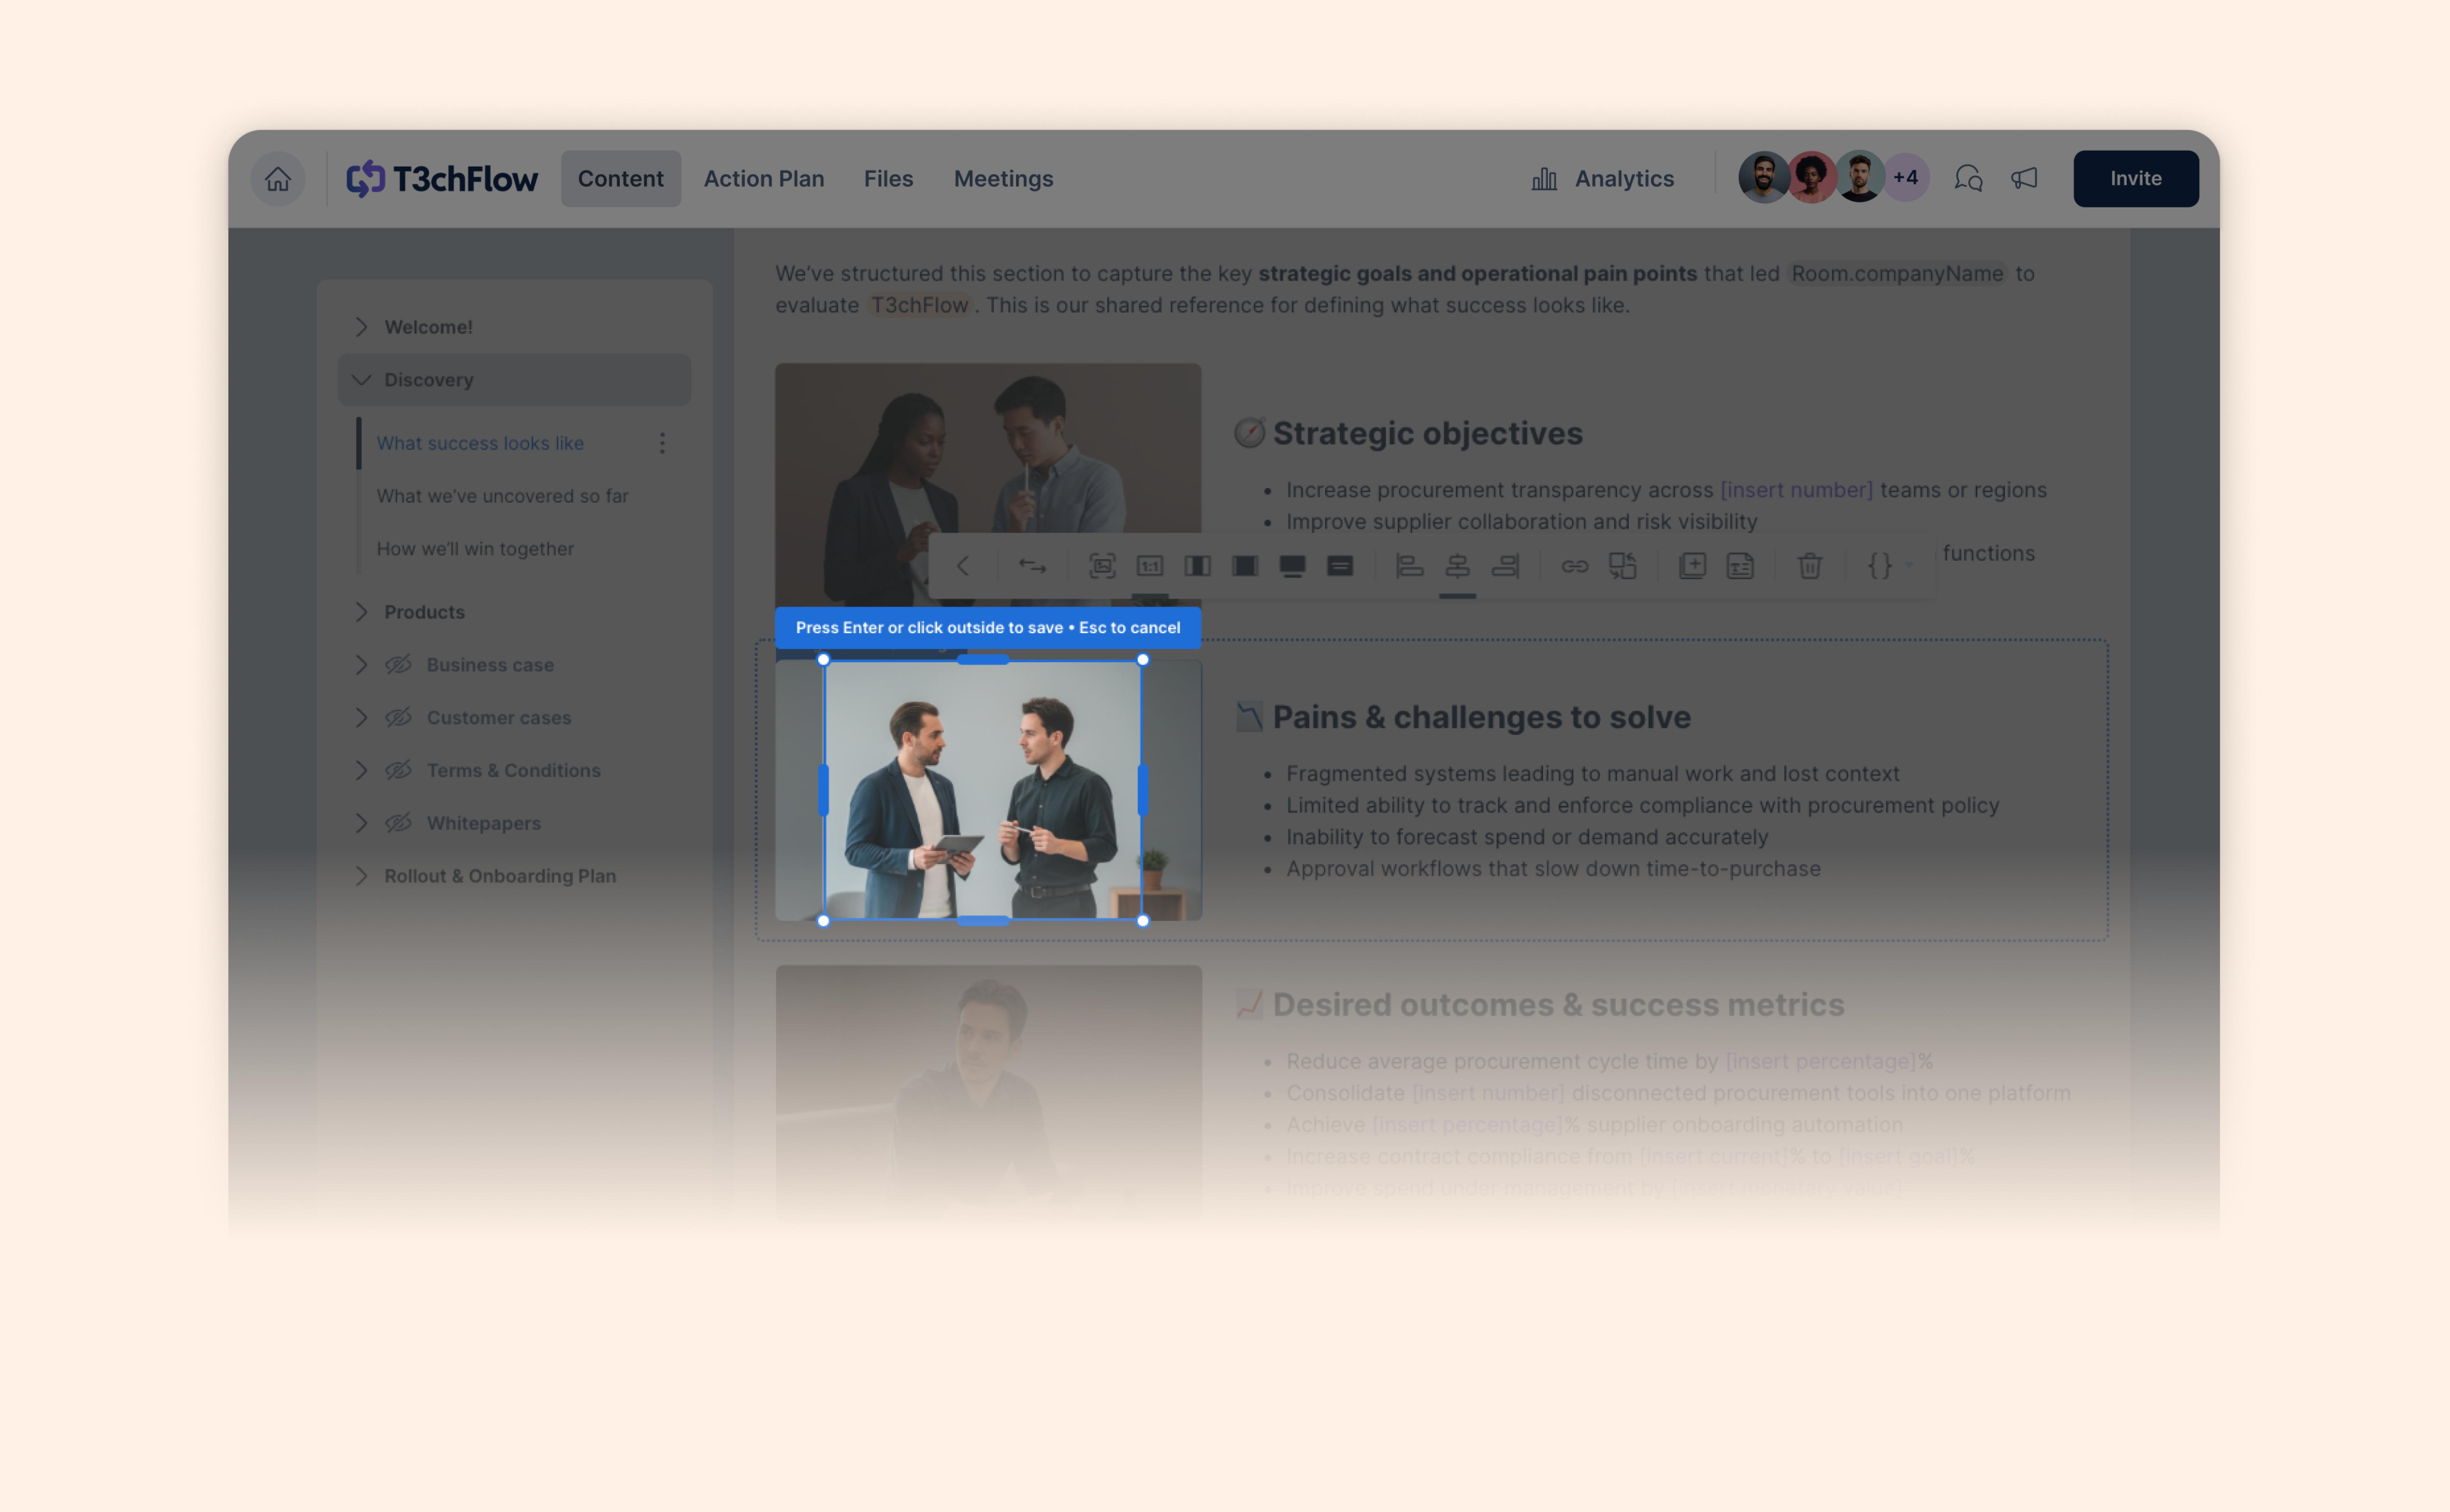Open the three-dot menu for What success looks like
The image size is (2450, 1512).
click(x=662, y=443)
